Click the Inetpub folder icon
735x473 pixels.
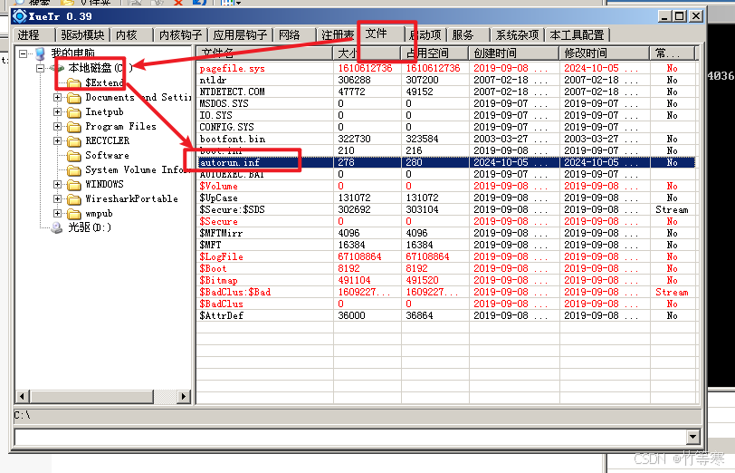pos(74,112)
